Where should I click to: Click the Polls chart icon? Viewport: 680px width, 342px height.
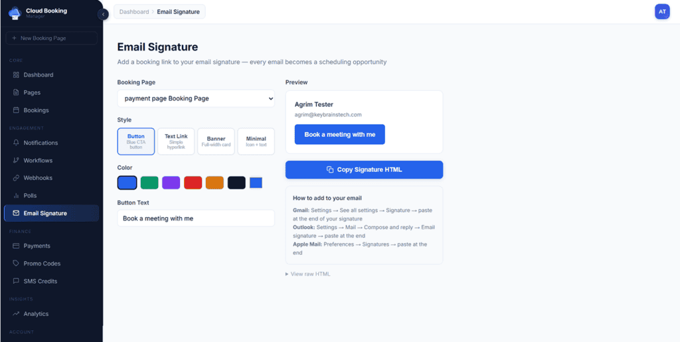(x=16, y=196)
